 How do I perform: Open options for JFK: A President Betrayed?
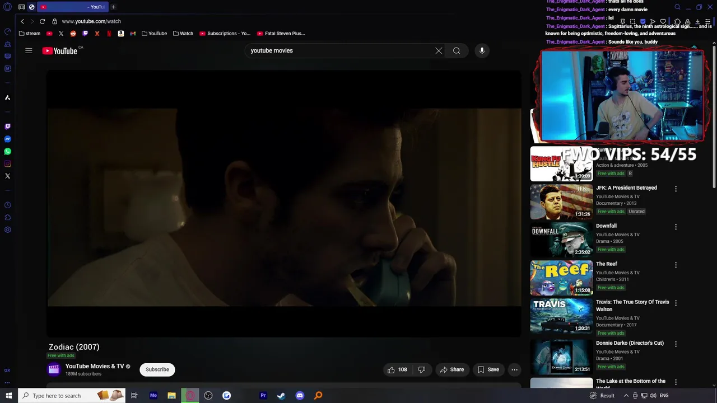click(676, 189)
